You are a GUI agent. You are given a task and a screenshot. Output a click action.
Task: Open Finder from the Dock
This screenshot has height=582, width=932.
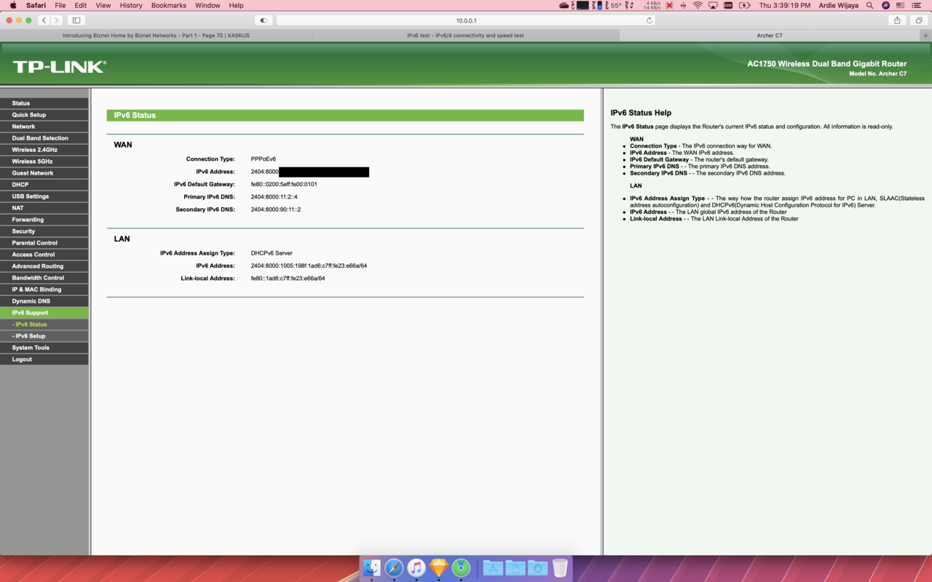[x=371, y=567]
